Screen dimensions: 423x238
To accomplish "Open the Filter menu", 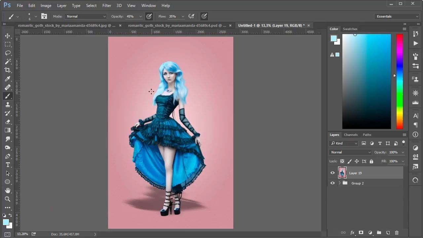I will pyautogui.click(x=107, y=6).
